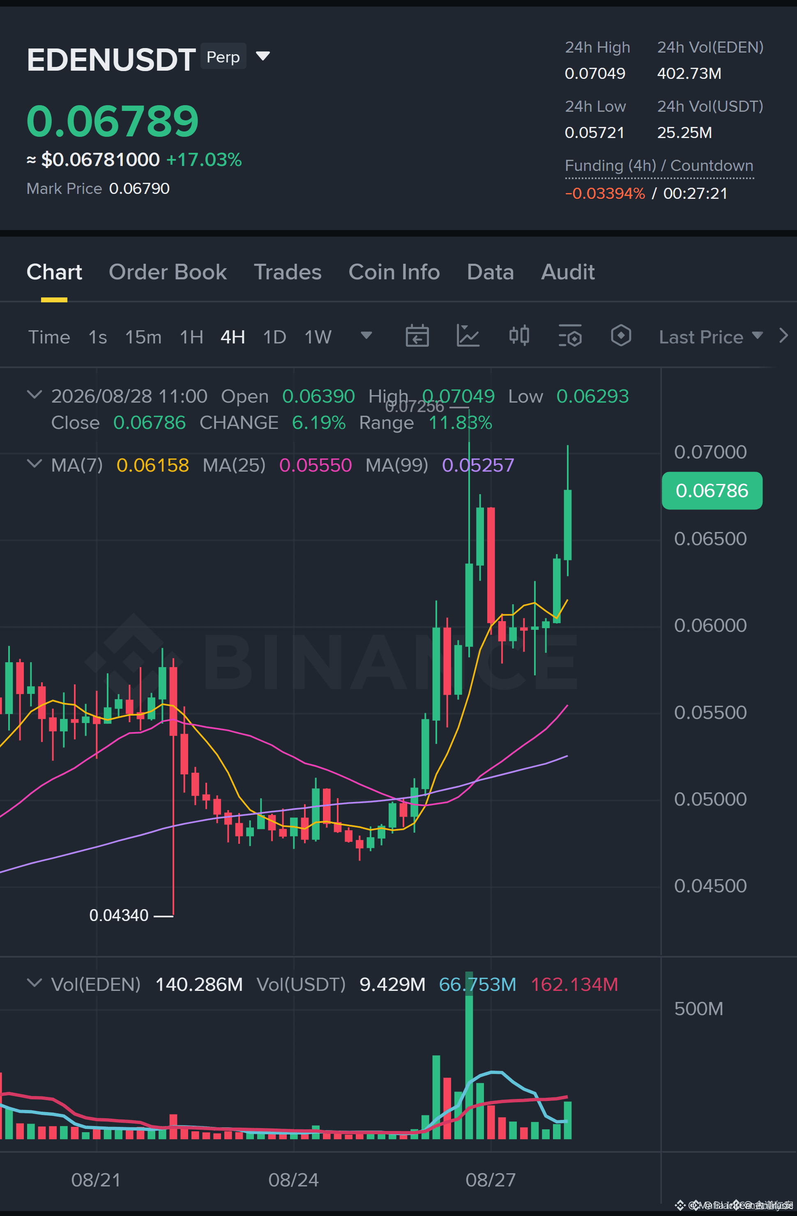Click the 0.07000 price axis label

pos(710,451)
